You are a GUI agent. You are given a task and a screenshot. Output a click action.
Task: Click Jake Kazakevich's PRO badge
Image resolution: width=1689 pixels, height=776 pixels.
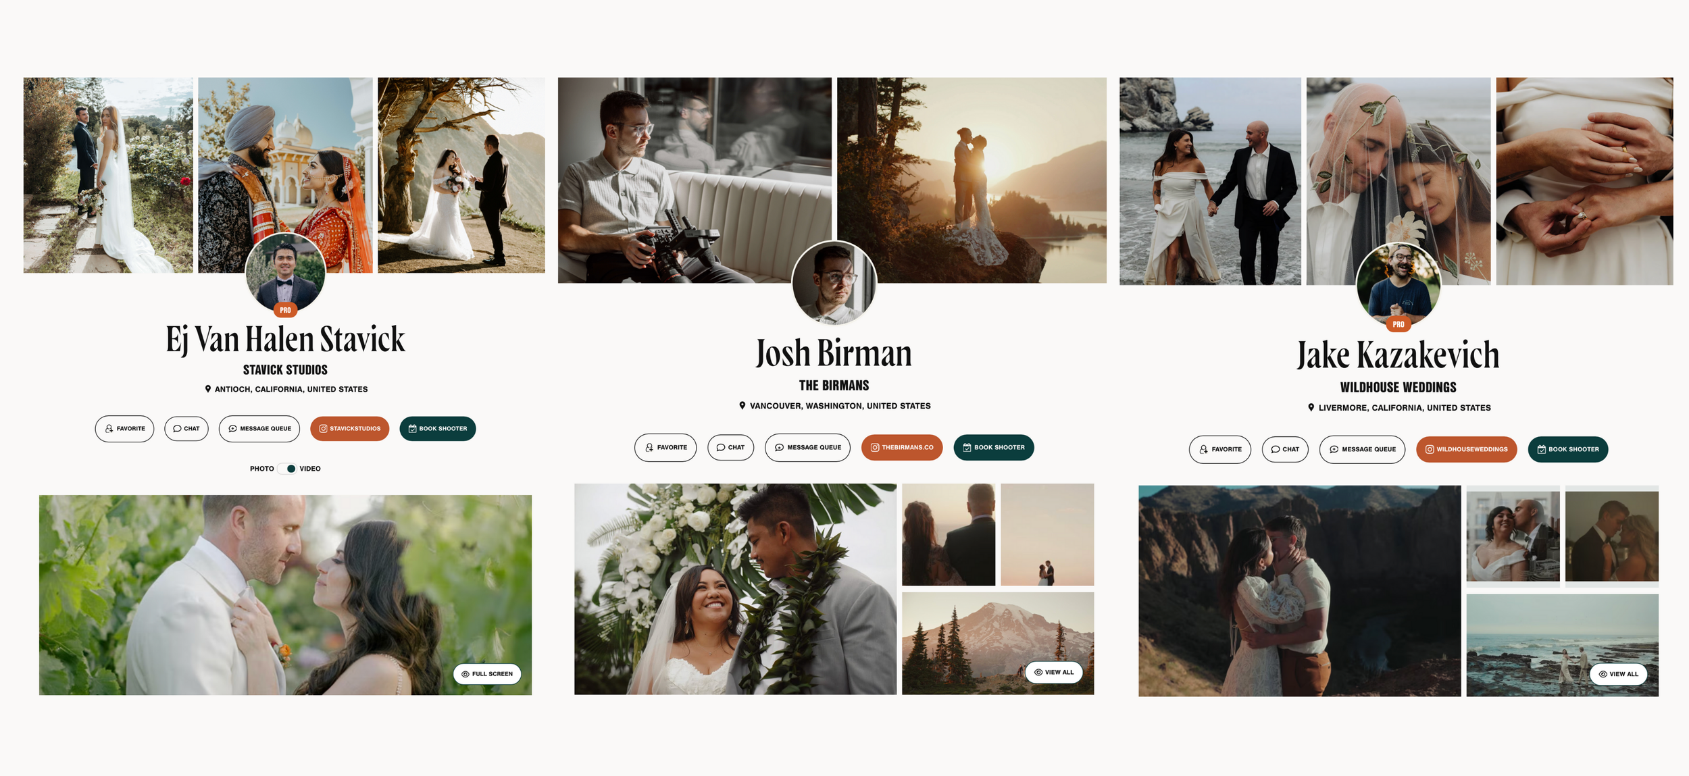(x=1398, y=325)
